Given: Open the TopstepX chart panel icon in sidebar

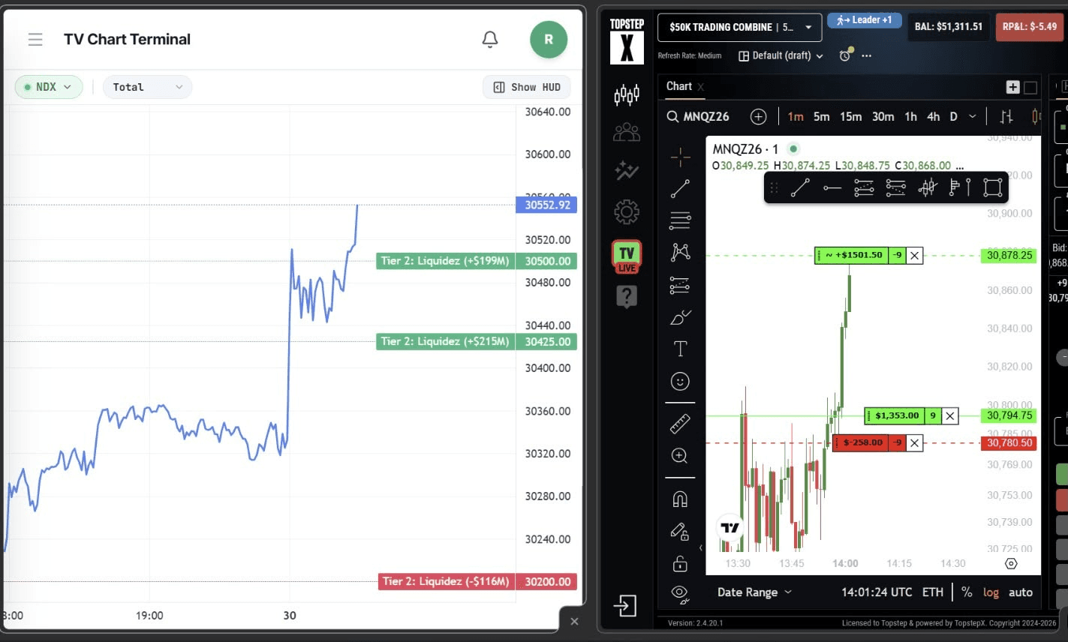Looking at the screenshot, I should pyautogui.click(x=627, y=94).
